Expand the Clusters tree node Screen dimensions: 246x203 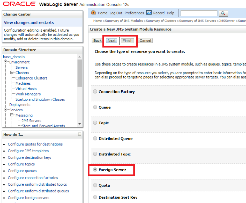click(12, 73)
